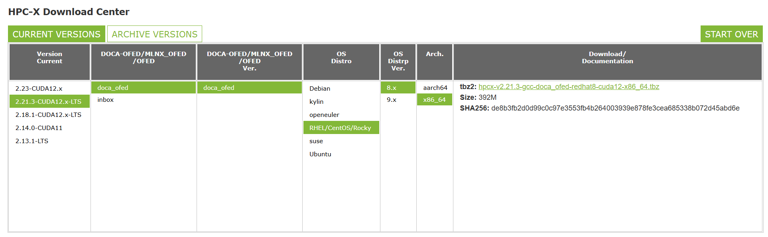Select version 2.21.3-CUDA12.x-LTS
The width and height of the screenshot is (768, 237).
click(x=49, y=101)
